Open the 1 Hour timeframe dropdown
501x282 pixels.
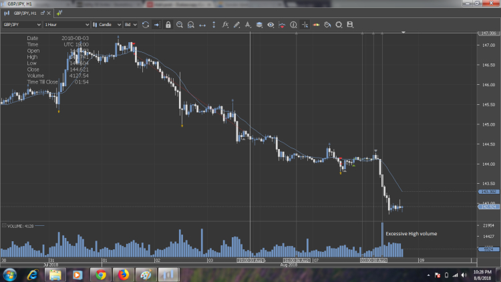coord(66,25)
